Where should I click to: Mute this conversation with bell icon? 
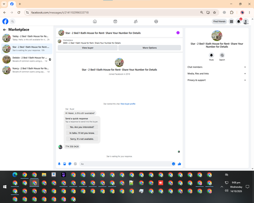tap(211, 55)
